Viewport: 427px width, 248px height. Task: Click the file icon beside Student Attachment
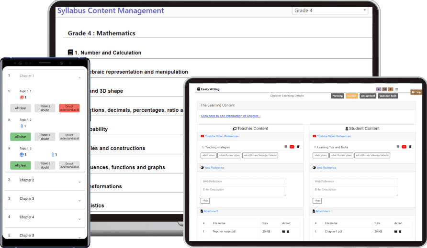(314, 211)
